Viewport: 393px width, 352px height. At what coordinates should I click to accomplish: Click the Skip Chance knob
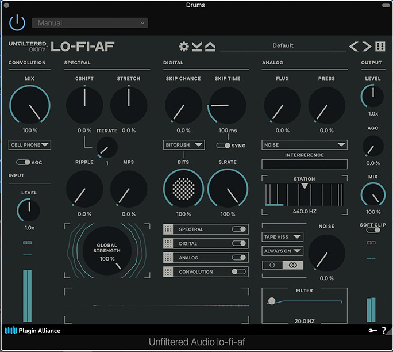(x=183, y=105)
